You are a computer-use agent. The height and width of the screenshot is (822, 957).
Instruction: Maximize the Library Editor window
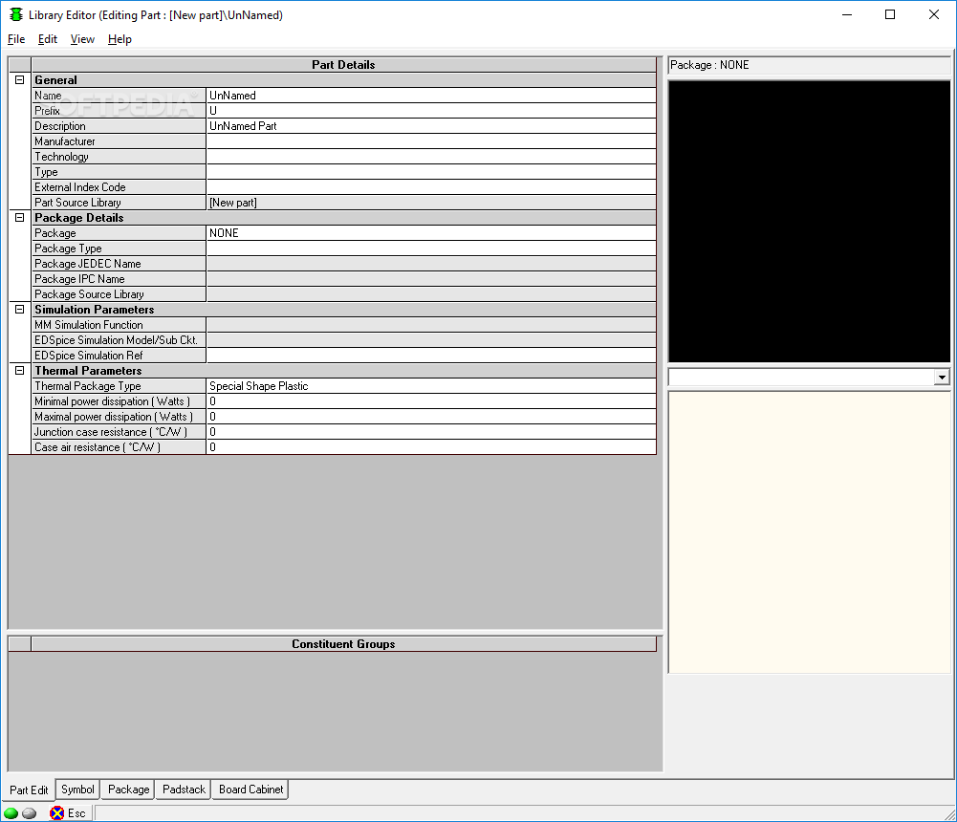[890, 14]
